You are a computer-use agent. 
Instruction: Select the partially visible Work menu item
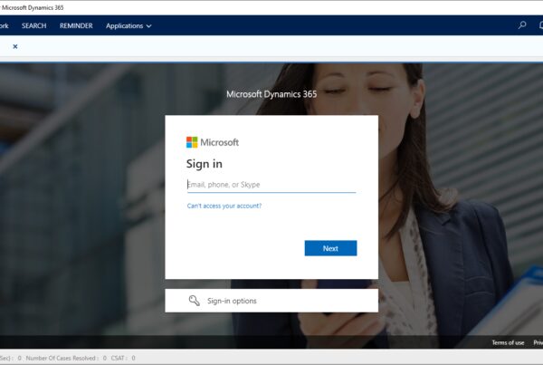tap(4, 25)
